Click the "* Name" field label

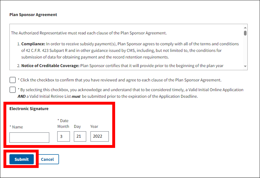coord(16,127)
